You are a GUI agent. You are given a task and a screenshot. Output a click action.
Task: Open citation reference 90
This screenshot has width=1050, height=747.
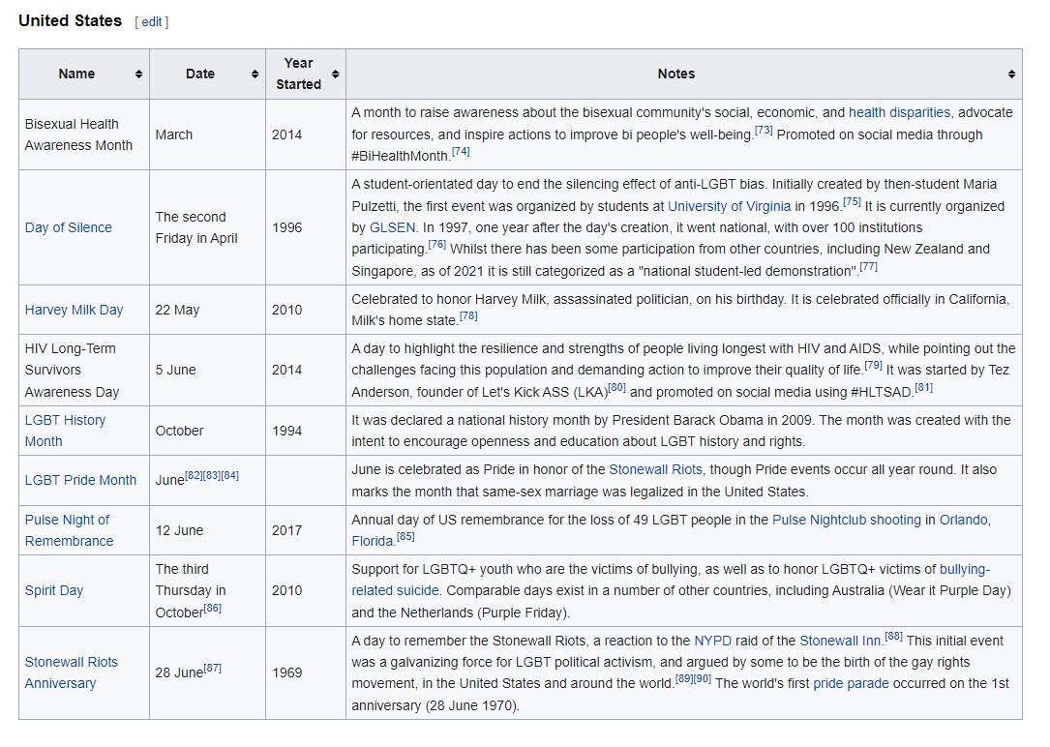coord(703,678)
